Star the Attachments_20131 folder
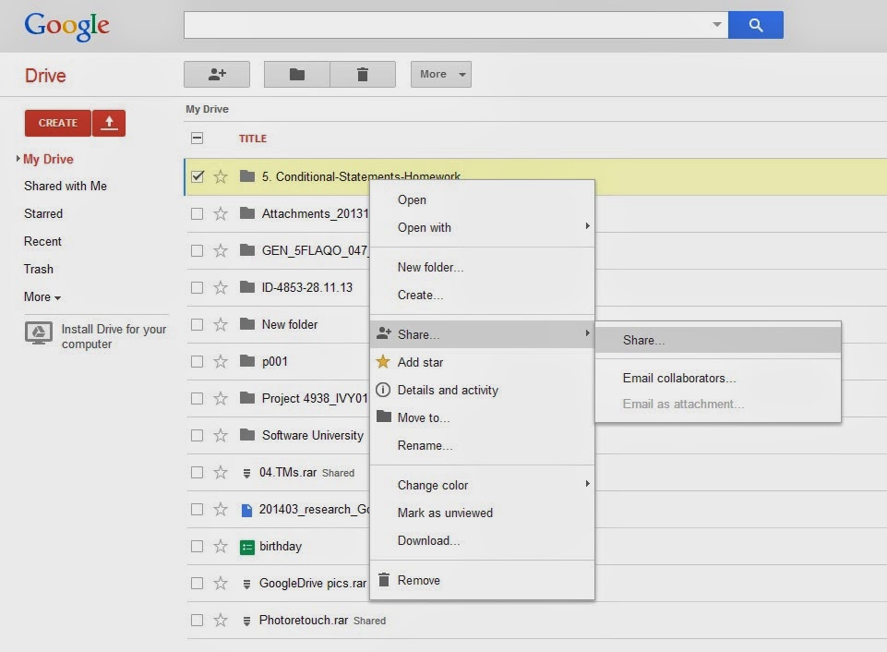This screenshot has height=652, width=887. 221,213
